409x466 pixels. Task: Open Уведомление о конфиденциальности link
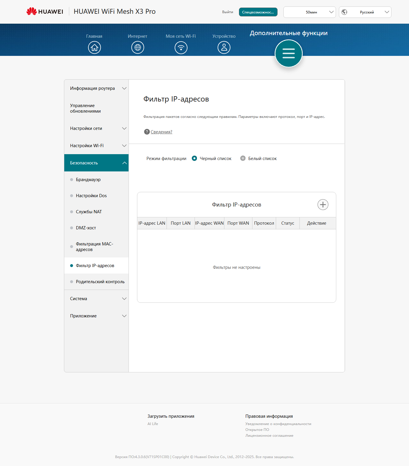tap(278, 424)
